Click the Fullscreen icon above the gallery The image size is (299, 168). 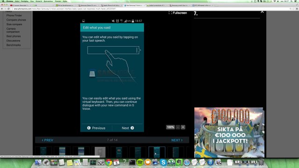click(x=170, y=13)
